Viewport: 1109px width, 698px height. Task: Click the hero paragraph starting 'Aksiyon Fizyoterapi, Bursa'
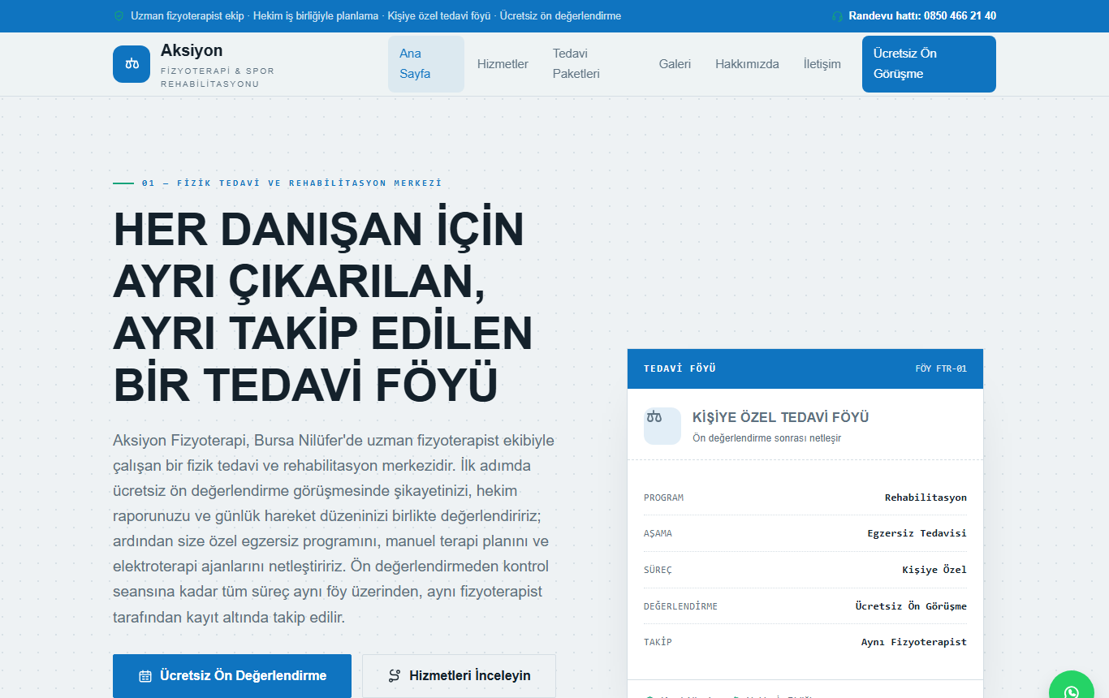coord(334,529)
